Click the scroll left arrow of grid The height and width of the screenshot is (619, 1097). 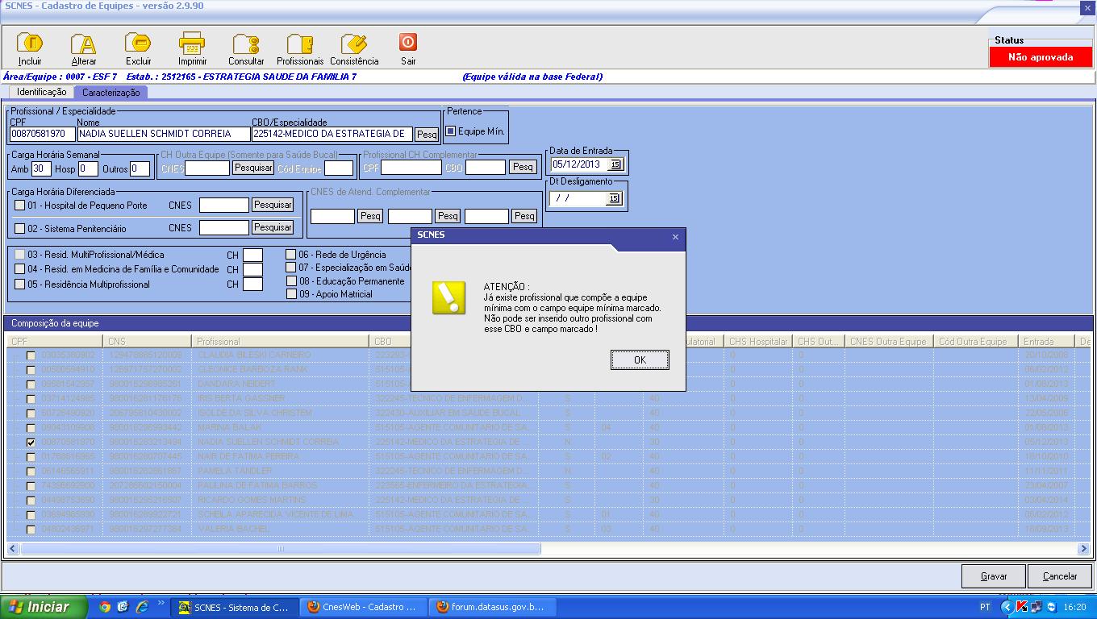pyautogui.click(x=12, y=549)
